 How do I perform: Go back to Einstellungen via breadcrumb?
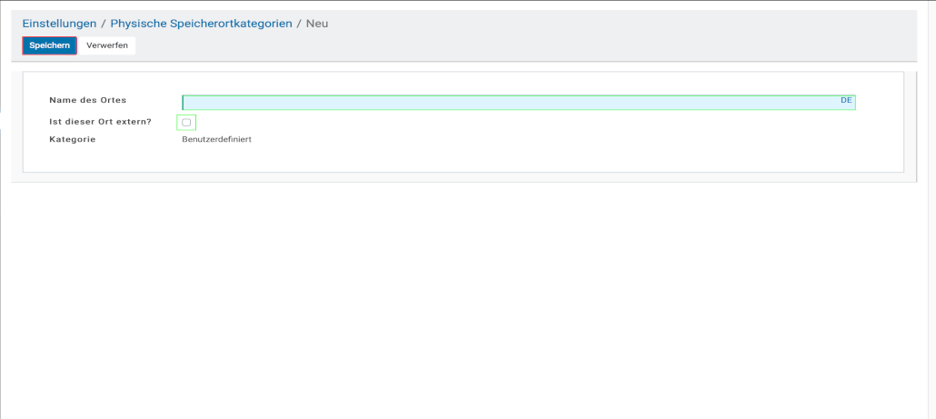(x=59, y=24)
